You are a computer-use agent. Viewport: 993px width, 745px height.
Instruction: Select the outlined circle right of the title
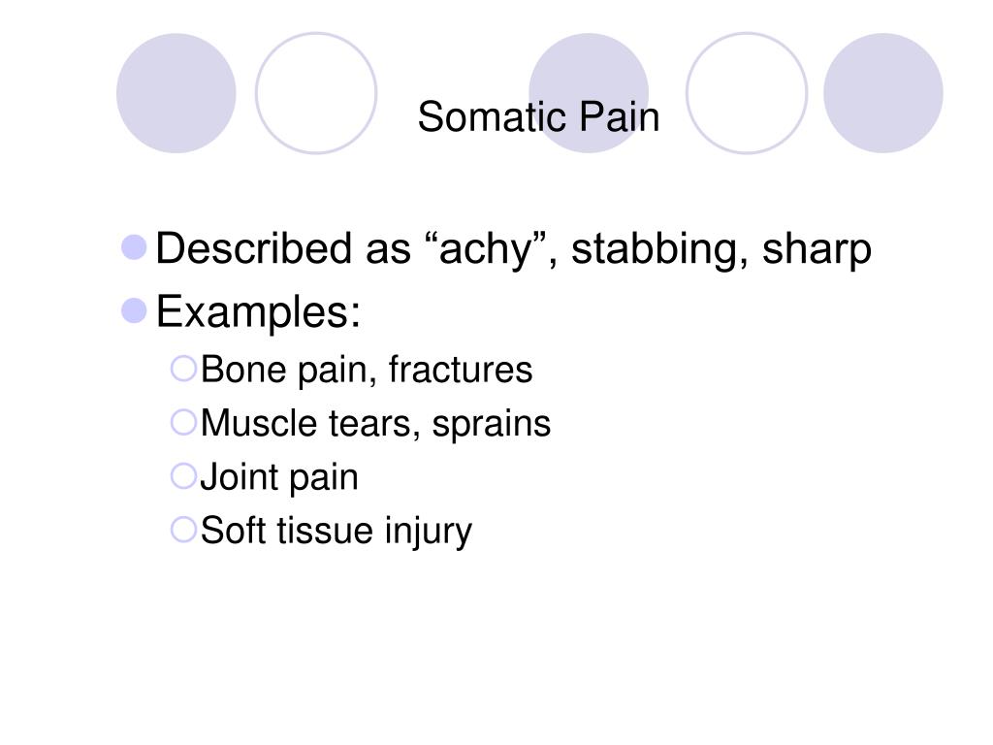[747, 93]
